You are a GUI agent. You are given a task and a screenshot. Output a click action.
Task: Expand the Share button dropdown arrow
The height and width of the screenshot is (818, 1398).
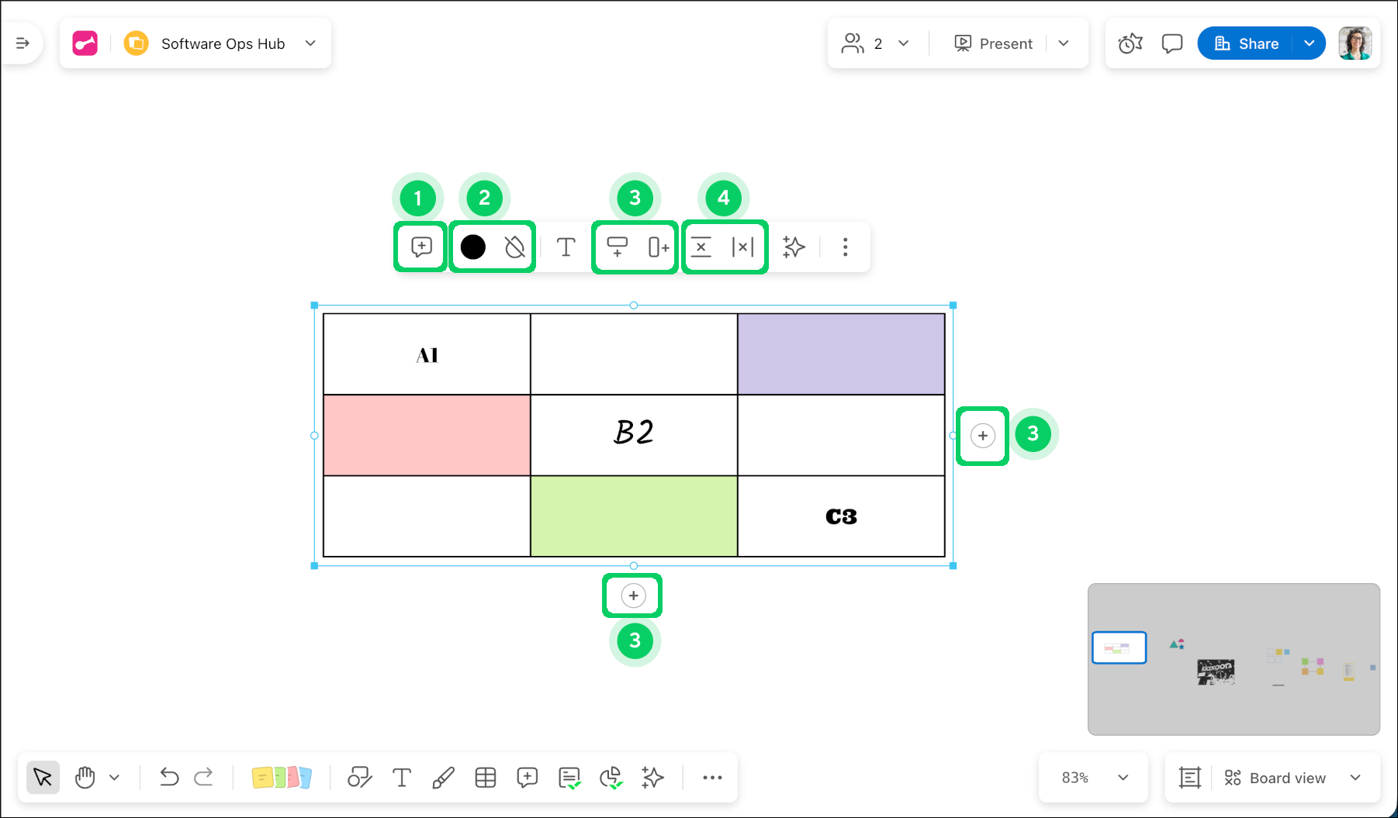click(x=1309, y=43)
